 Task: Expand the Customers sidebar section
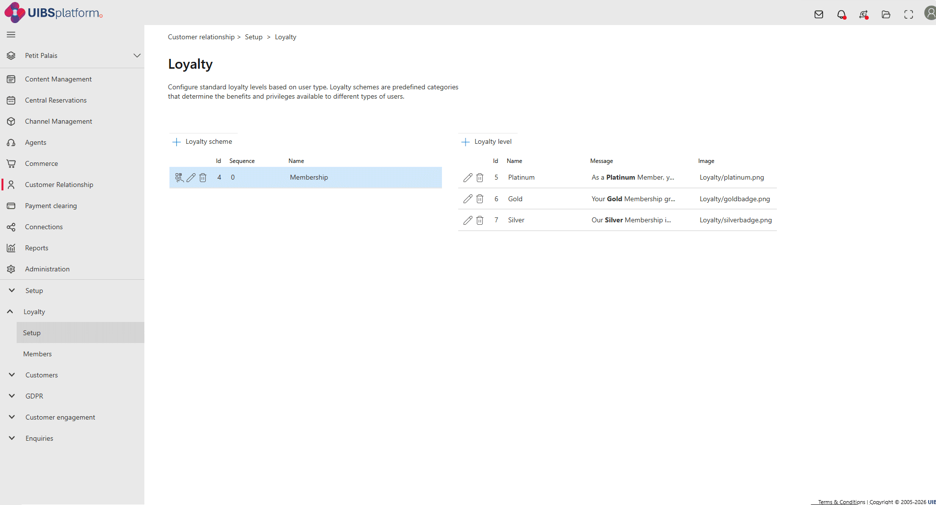(x=12, y=375)
